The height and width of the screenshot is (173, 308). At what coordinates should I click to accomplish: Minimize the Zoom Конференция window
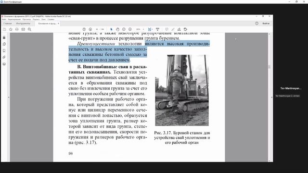click(289, 2)
